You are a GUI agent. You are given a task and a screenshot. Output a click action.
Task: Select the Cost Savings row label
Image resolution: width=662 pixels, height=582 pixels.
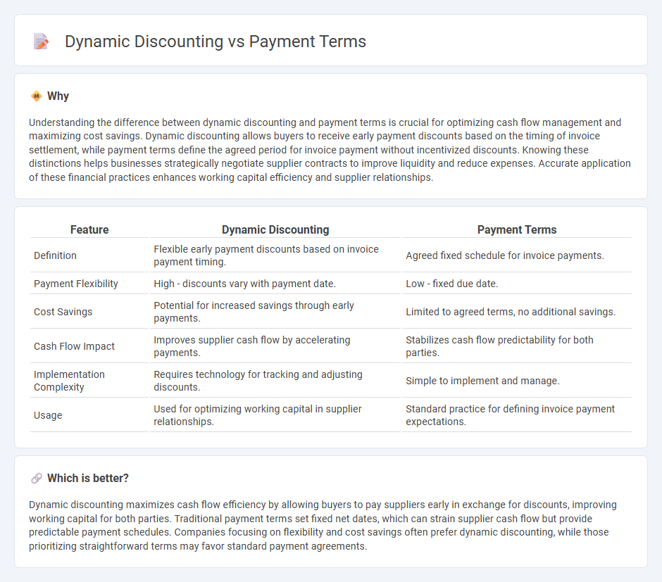63,312
